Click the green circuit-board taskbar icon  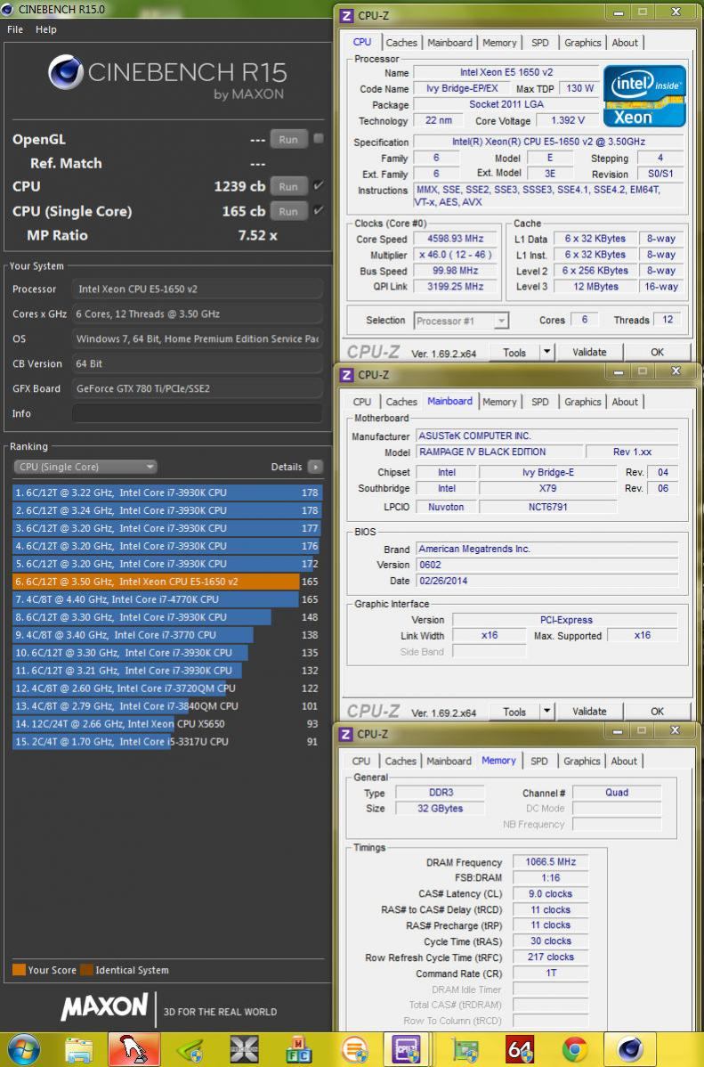pyautogui.click(x=465, y=1050)
